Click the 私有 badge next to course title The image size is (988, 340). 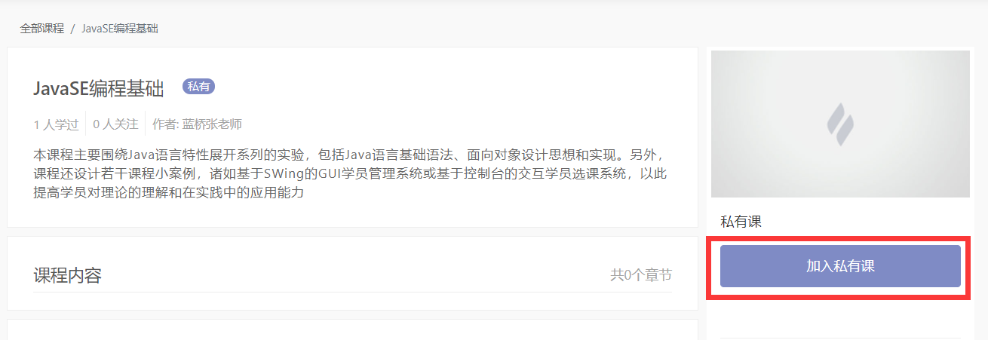(x=199, y=87)
